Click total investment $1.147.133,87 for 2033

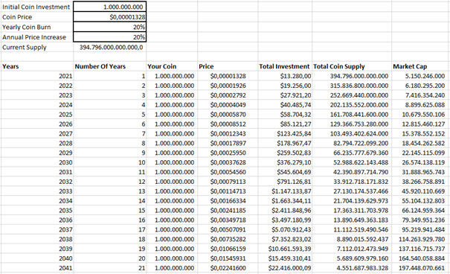click(x=285, y=191)
